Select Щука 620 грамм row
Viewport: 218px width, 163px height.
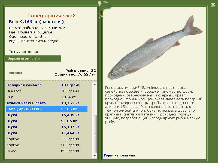coord(47,151)
